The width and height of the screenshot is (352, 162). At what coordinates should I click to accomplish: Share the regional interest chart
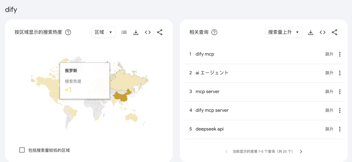(160, 32)
